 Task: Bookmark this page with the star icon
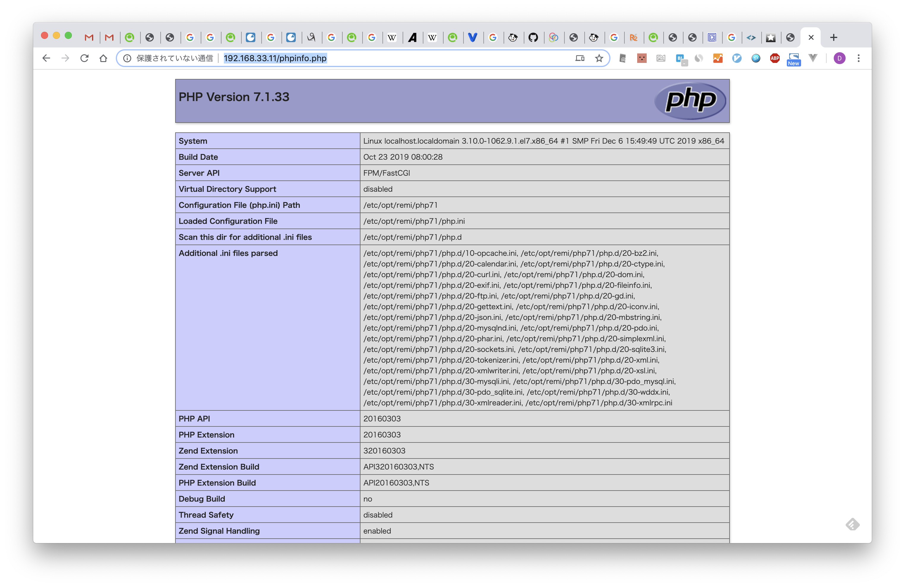coord(599,58)
